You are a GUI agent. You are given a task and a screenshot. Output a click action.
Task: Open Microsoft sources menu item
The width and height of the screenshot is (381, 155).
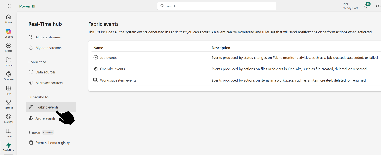coord(49,83)
